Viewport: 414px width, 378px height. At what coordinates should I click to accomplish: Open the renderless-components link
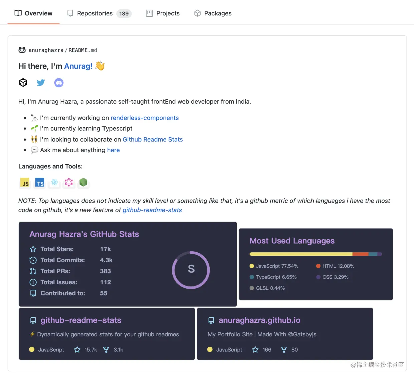[145, 118]
